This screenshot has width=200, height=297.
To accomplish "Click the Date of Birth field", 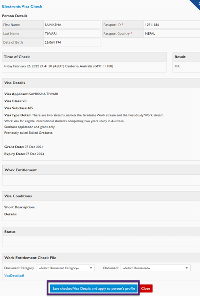I will coord(72,42).
